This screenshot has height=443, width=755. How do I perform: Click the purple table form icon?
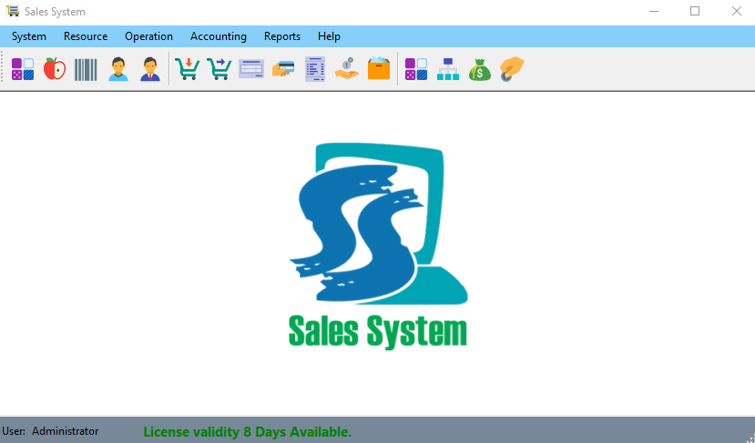250,69
